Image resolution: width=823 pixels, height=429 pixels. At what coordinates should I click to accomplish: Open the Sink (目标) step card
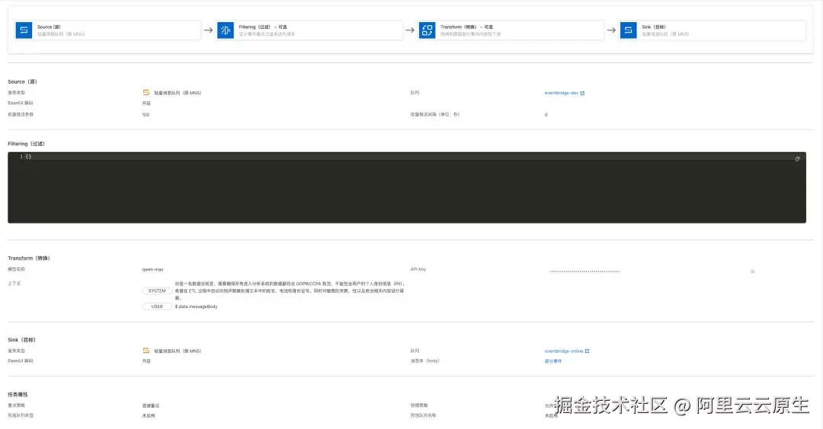[713, 30]
